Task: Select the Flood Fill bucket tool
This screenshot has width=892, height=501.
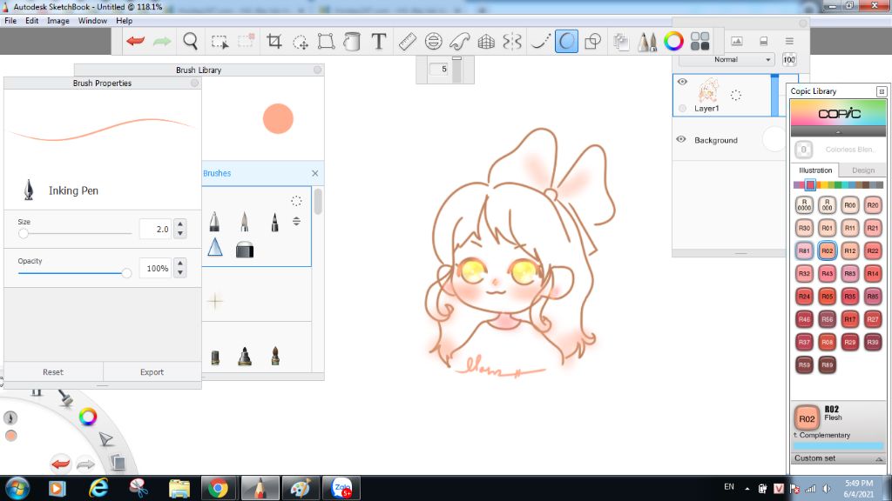Action: [x=352, y=41]
